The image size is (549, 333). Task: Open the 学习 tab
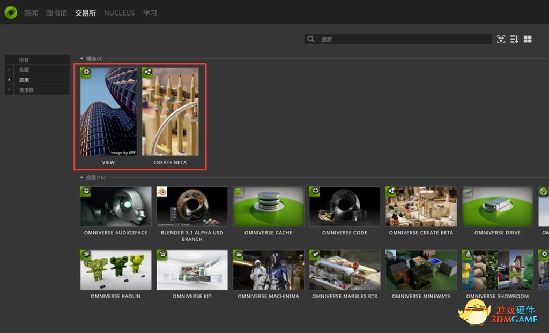150,13
